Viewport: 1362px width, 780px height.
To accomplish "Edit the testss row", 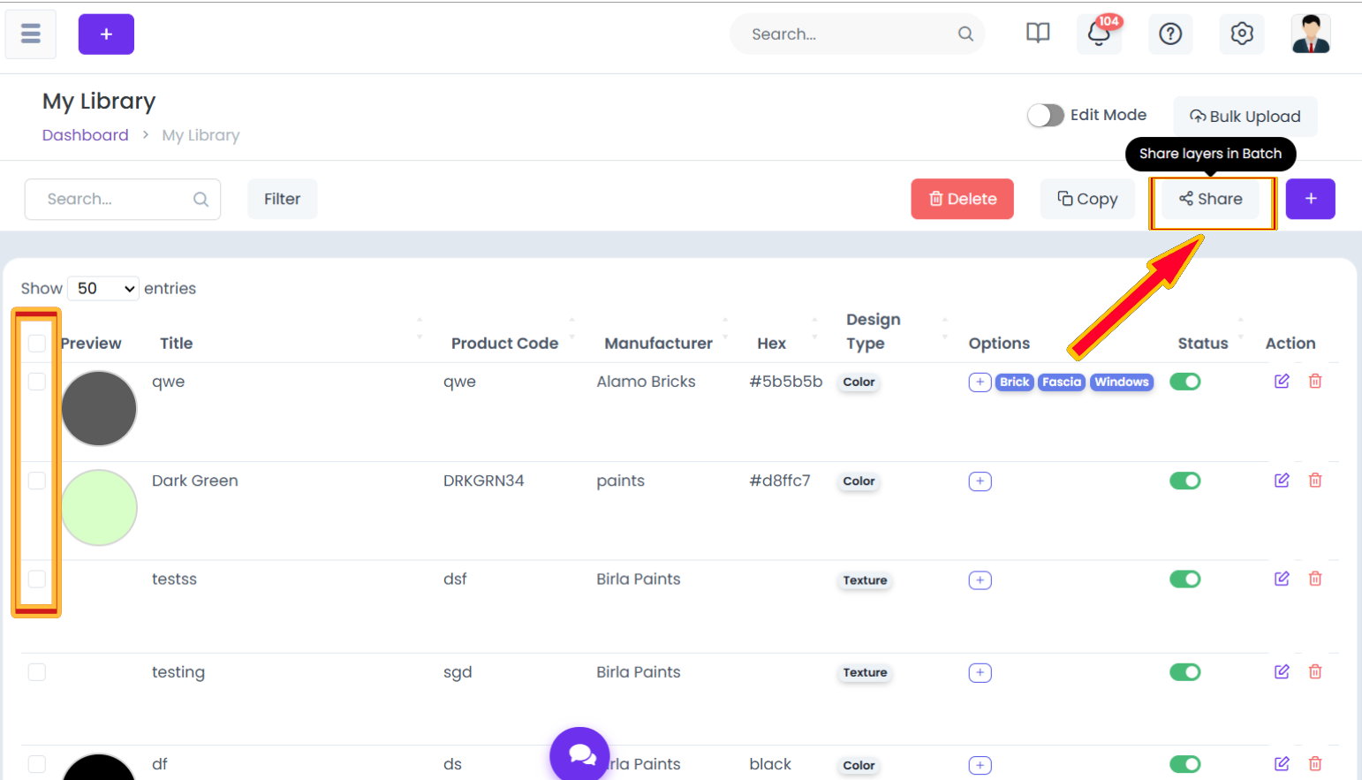I will coord(1282,579).
